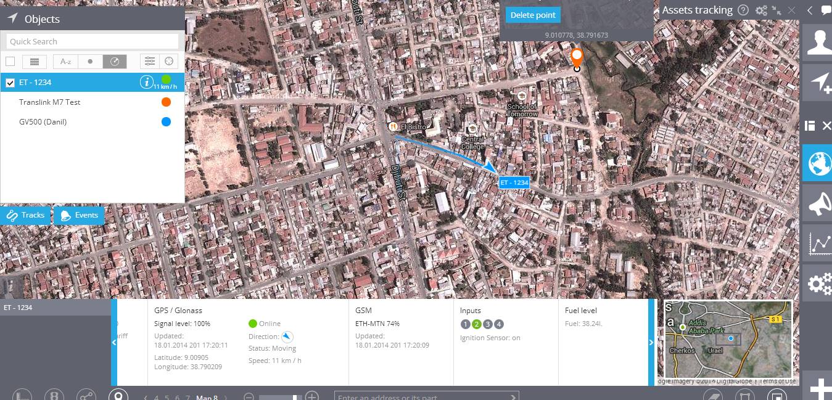
Task: Click the blue vehicle direction arrow on map
Action: [x=490, y=166]
